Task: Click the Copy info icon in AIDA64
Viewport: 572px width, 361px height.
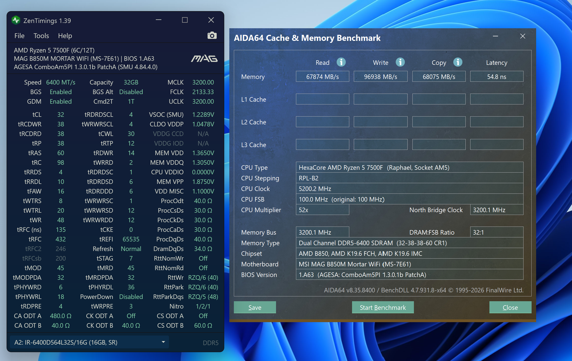Action: point(458,62)
